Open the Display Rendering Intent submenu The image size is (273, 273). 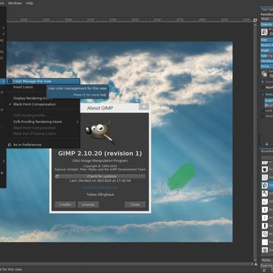coord(43,98)
